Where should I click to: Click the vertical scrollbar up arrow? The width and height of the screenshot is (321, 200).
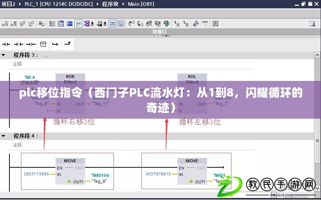coord(317,55)
